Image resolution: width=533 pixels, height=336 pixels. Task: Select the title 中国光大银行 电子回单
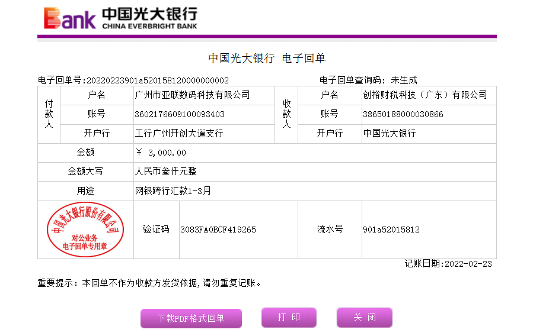[x=267, y=59]
